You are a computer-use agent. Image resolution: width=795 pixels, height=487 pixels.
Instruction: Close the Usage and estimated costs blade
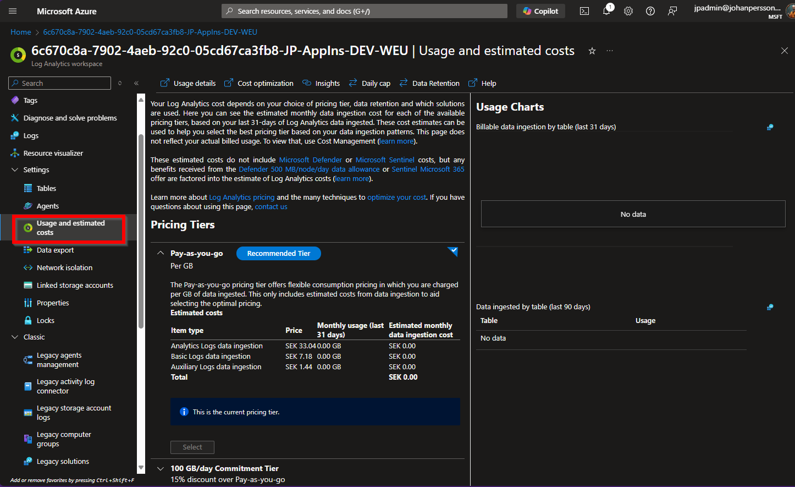tap(785, 51)
